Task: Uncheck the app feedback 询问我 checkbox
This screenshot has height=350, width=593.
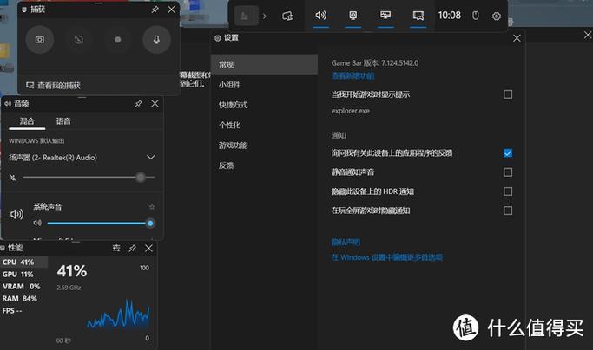Action: coord(508,153)
